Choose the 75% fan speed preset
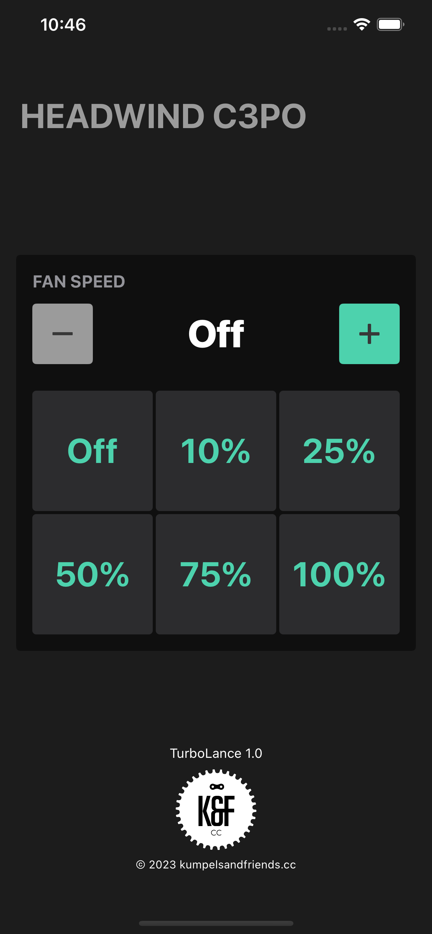Viewport: 432px width, 934px height. click(216, 574)
